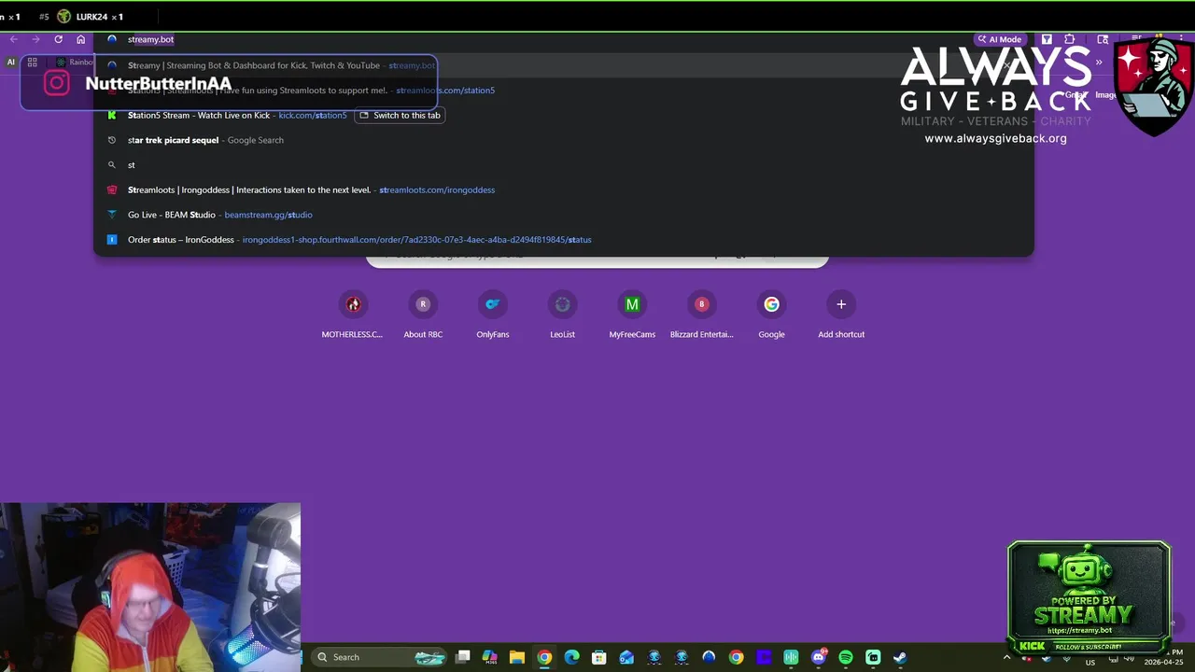This screenshot has width=1195, height=672.
Task: Open File Explorer from the taskbar
Action: 517,657
